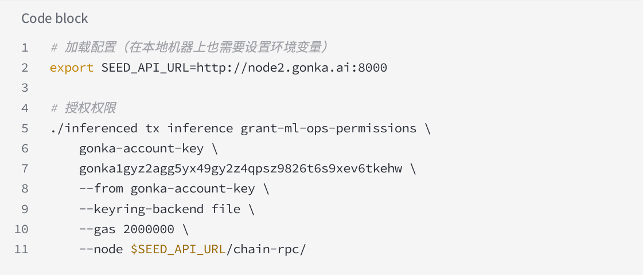Click the $SEED_API_URL variable on line 11

tap(178, 249)
